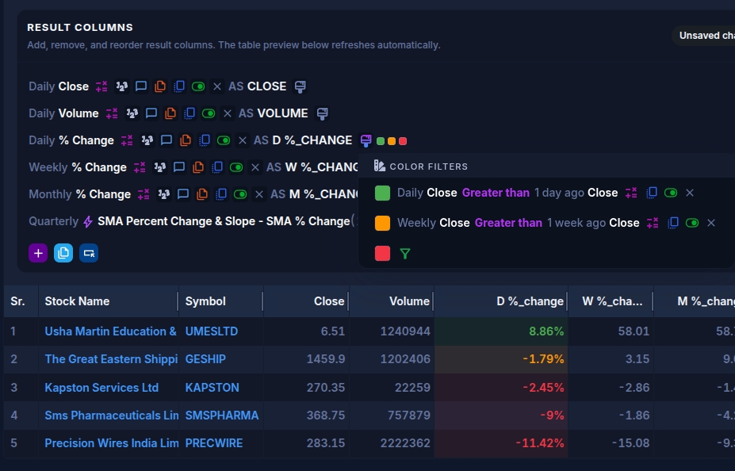Open math operations icon for Daily % Change
735x471 pixels.
tap(127, 140)
